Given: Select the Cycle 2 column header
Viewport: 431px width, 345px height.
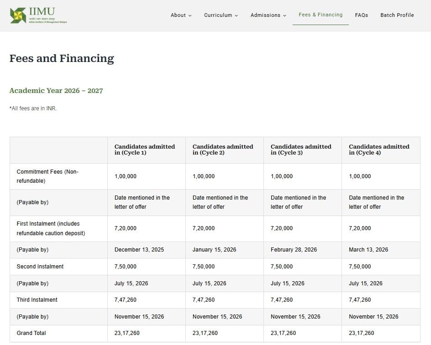Looking at the screenshot, I should click(223, 149).
